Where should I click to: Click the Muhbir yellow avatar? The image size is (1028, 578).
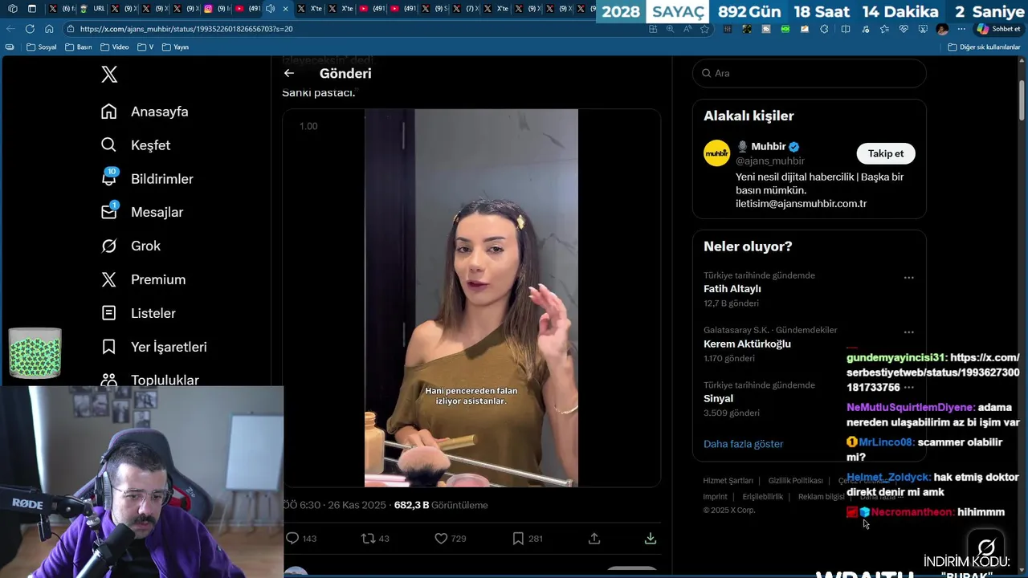(x=717, y=153)
